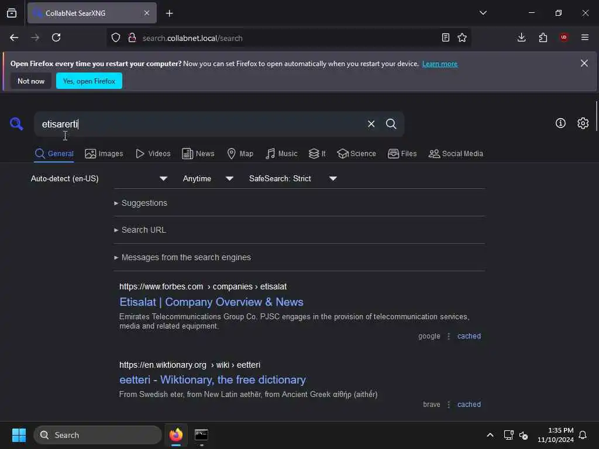The image size is (599, 449).
Task: Open the Windows notifications bell
Action: pos(583,435)
